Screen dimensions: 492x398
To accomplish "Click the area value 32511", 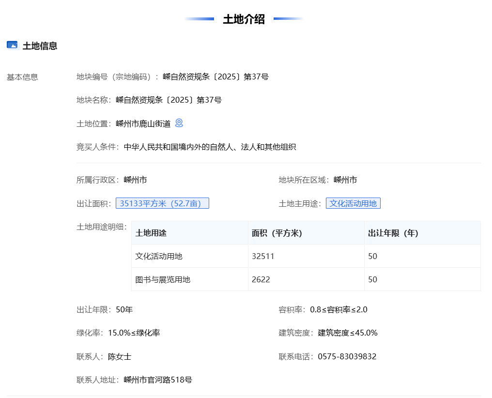I will (x=263, y=256).
